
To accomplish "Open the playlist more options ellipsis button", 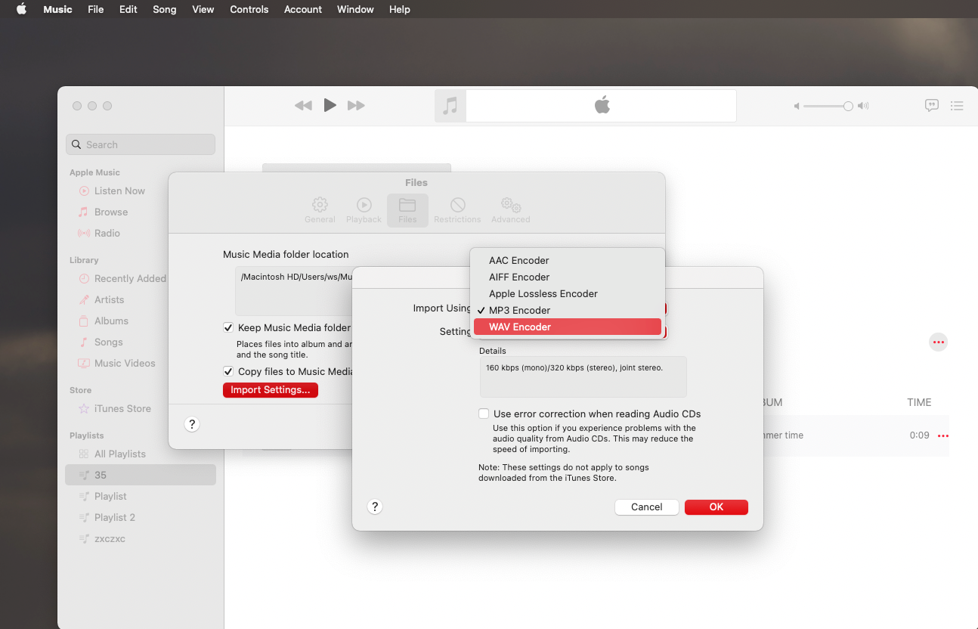I will (x=938, y=342).
